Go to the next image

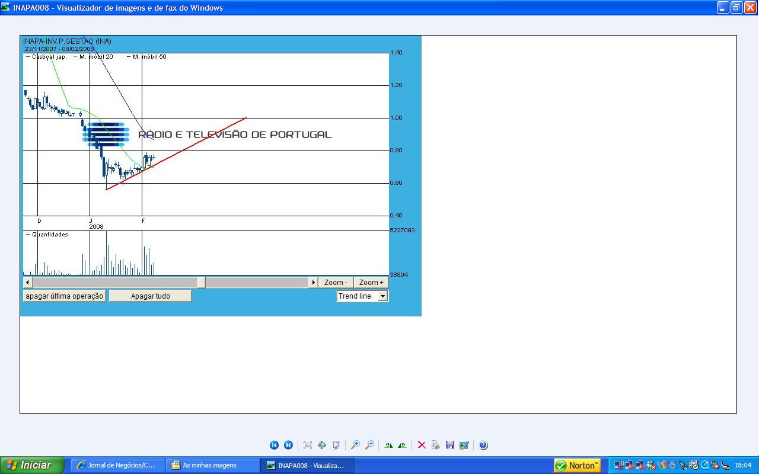288,445
